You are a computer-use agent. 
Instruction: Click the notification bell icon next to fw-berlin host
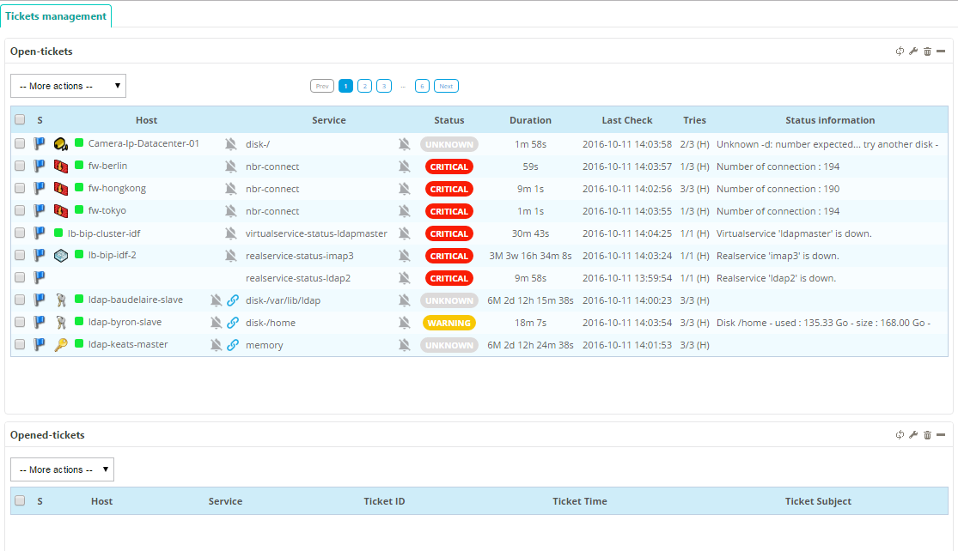230,167
